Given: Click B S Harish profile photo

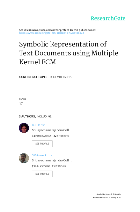Looking at the screenshot, I should click(x=24, y=128).
